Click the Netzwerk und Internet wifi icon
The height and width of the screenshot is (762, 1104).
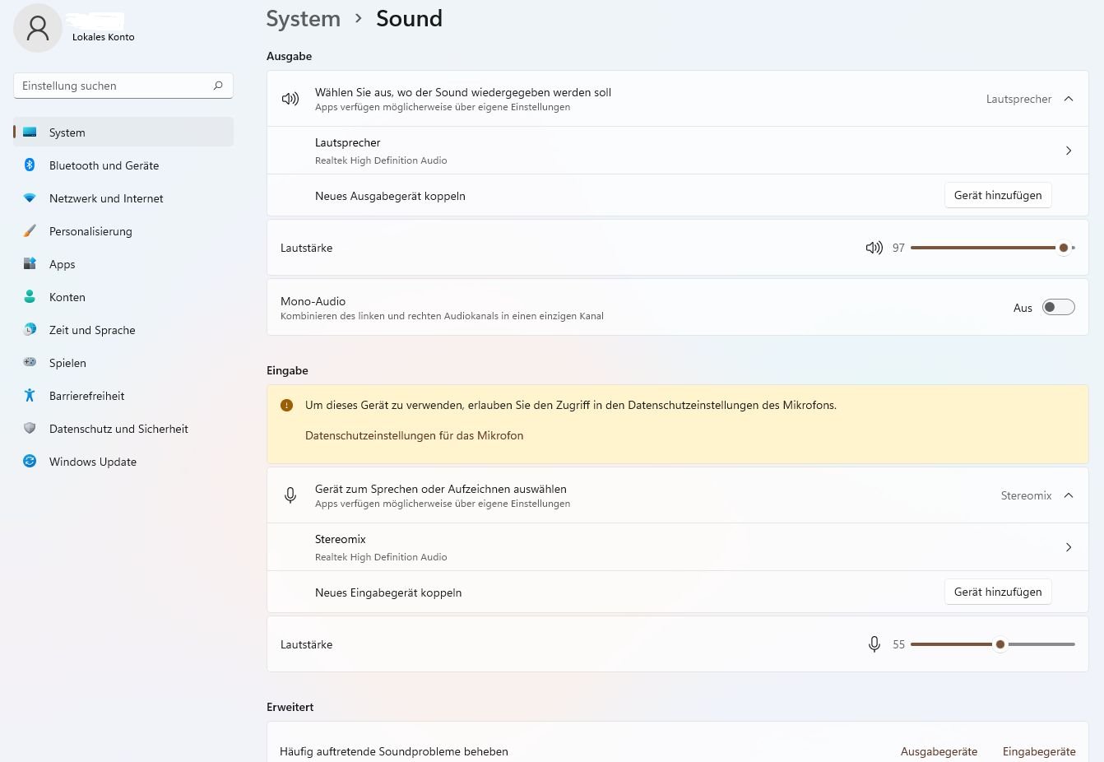pyautogui.click(x=30, y=198)
